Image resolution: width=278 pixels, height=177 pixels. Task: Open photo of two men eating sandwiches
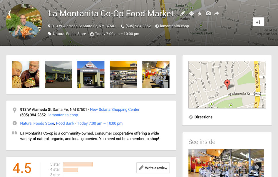[x=26, y=75]
